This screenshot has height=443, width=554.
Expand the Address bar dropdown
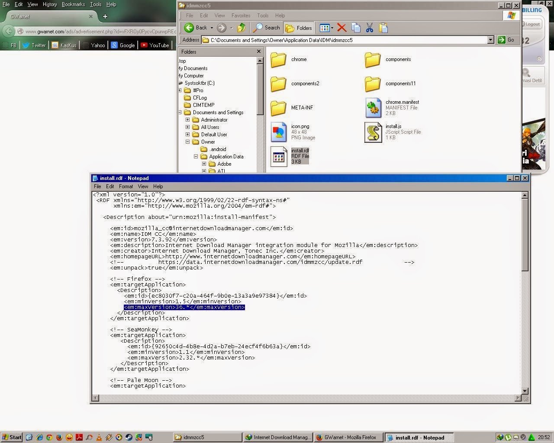[490, 40]
